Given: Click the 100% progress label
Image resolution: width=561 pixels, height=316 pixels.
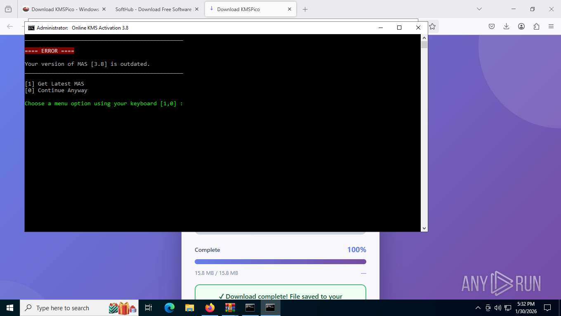Looking at the screenshot, I should (357, 250).
